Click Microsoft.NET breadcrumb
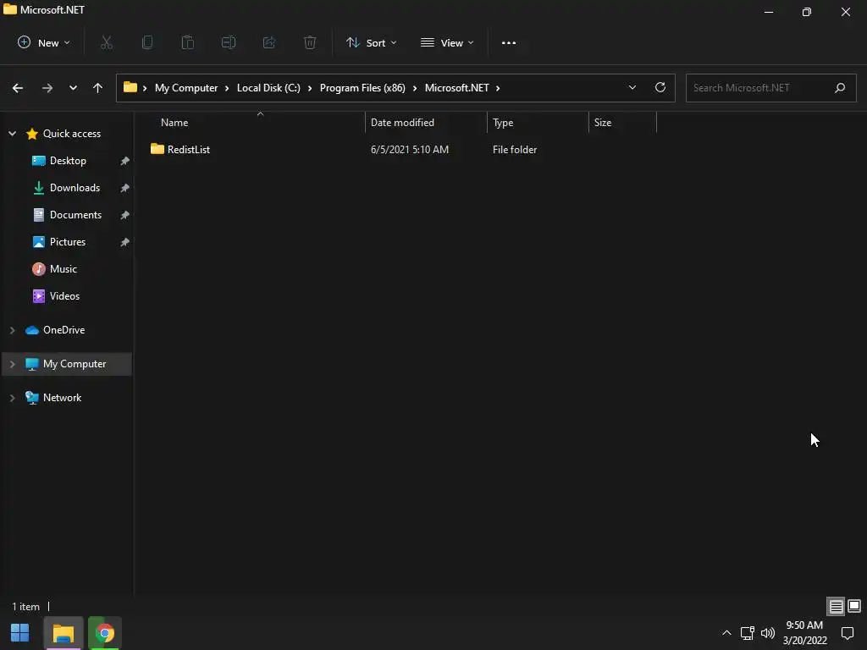 point(456,88)
